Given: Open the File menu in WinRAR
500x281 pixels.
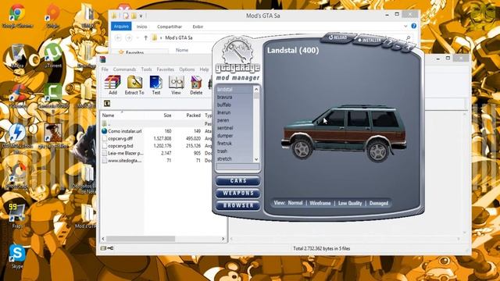Looking at the screenshot, I should (x=105, y=69).
